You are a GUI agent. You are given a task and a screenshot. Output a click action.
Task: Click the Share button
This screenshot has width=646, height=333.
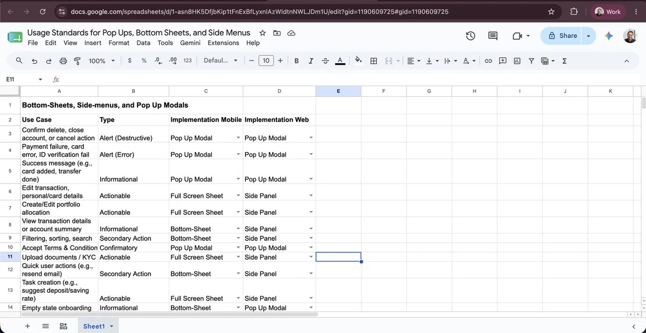click(562, 36)
